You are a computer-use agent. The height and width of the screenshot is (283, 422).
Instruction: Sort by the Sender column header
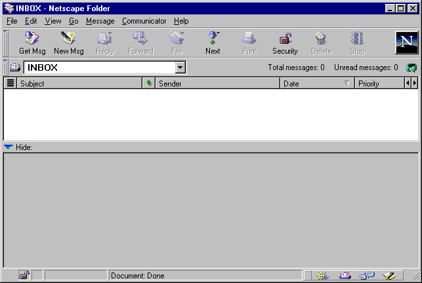(217, 83)
